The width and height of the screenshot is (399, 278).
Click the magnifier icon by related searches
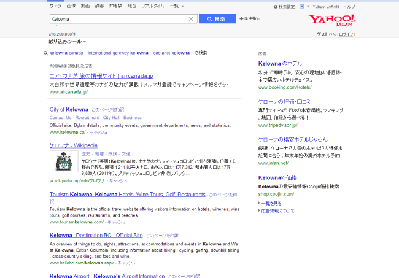(x=45, y=53)
